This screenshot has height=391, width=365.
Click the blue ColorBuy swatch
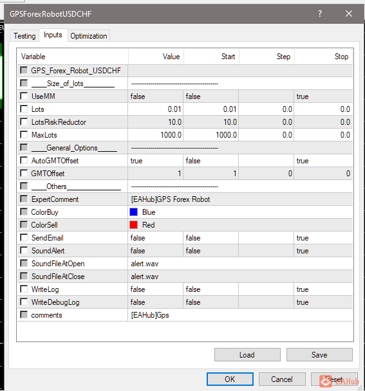pyautogui.click(x=133, y=212)
